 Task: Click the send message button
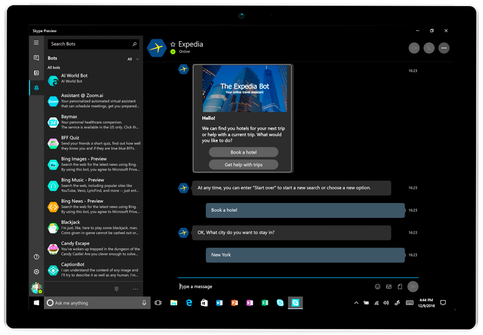tap(413, 287)
